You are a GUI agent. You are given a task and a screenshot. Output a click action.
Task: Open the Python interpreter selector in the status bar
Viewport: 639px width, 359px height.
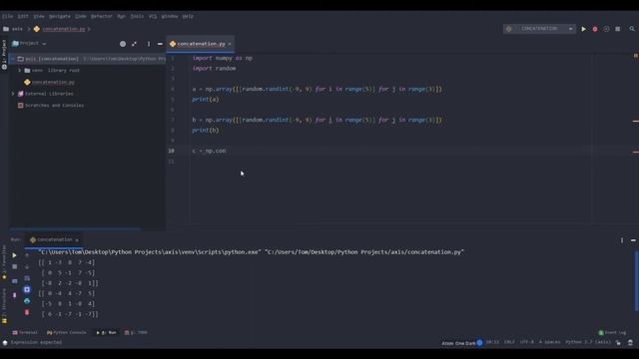588,342
